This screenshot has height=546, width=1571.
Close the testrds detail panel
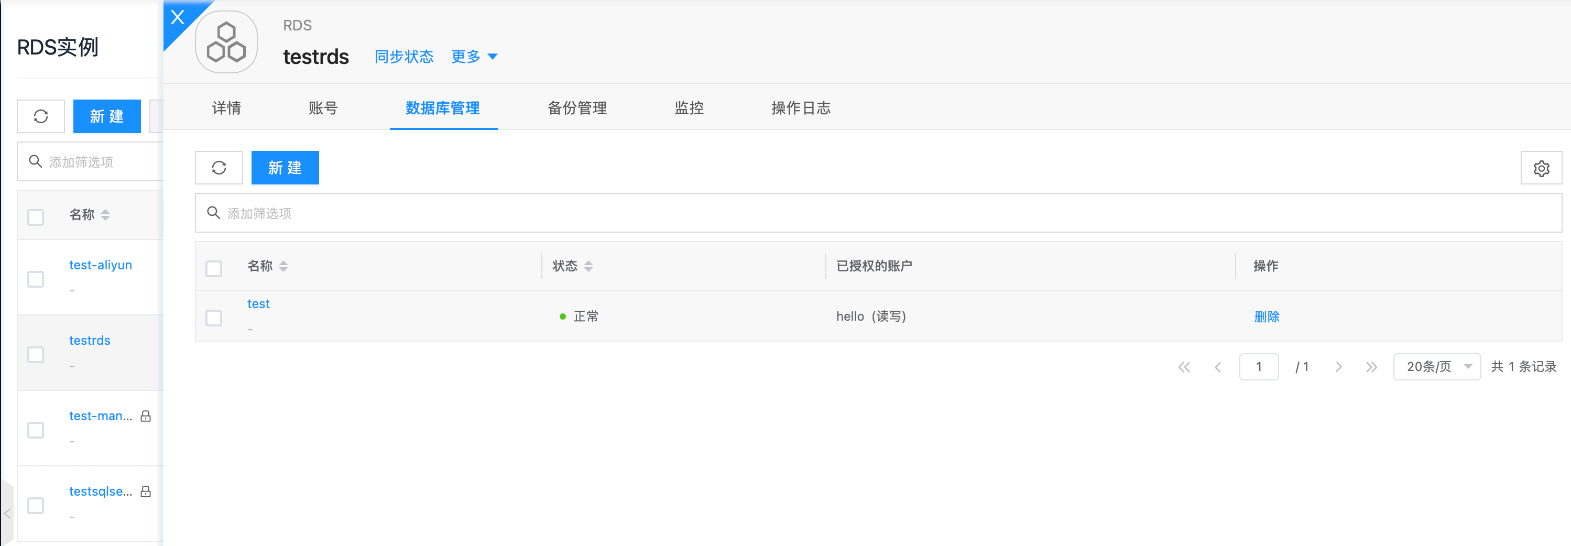pyautogui.click(x=178, y=17)
